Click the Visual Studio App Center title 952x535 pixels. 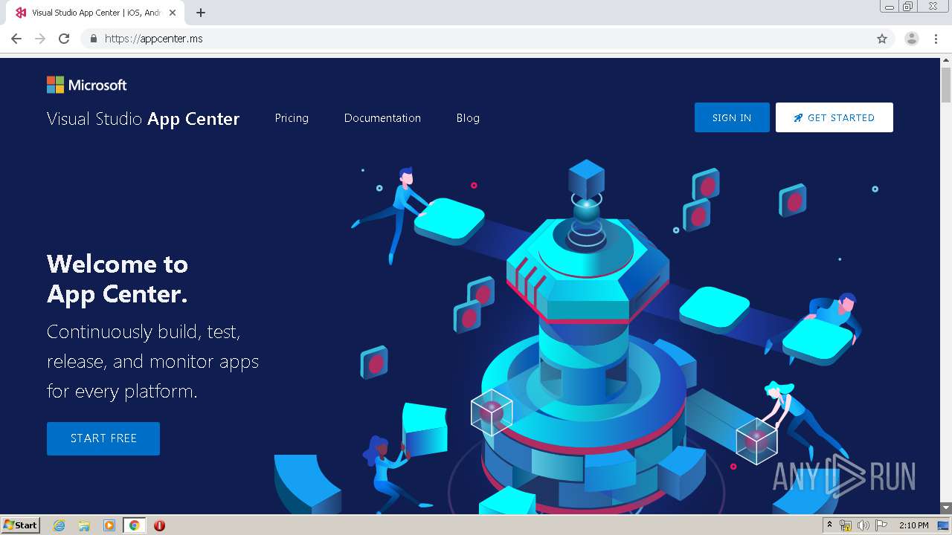click(x=143, y=119)
